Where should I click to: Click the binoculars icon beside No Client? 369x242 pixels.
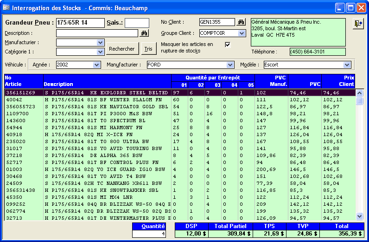(x=241, y=22)
